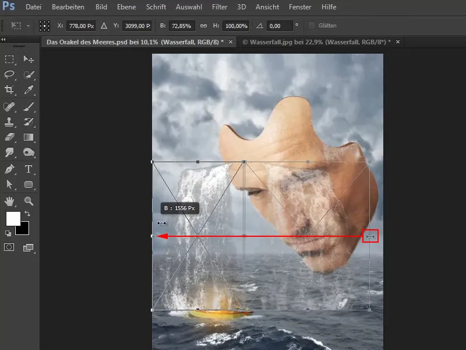466x350 pixels.
Task: Close the Das Orakel des Meeres.psd tab
Action: coord(231,42)
